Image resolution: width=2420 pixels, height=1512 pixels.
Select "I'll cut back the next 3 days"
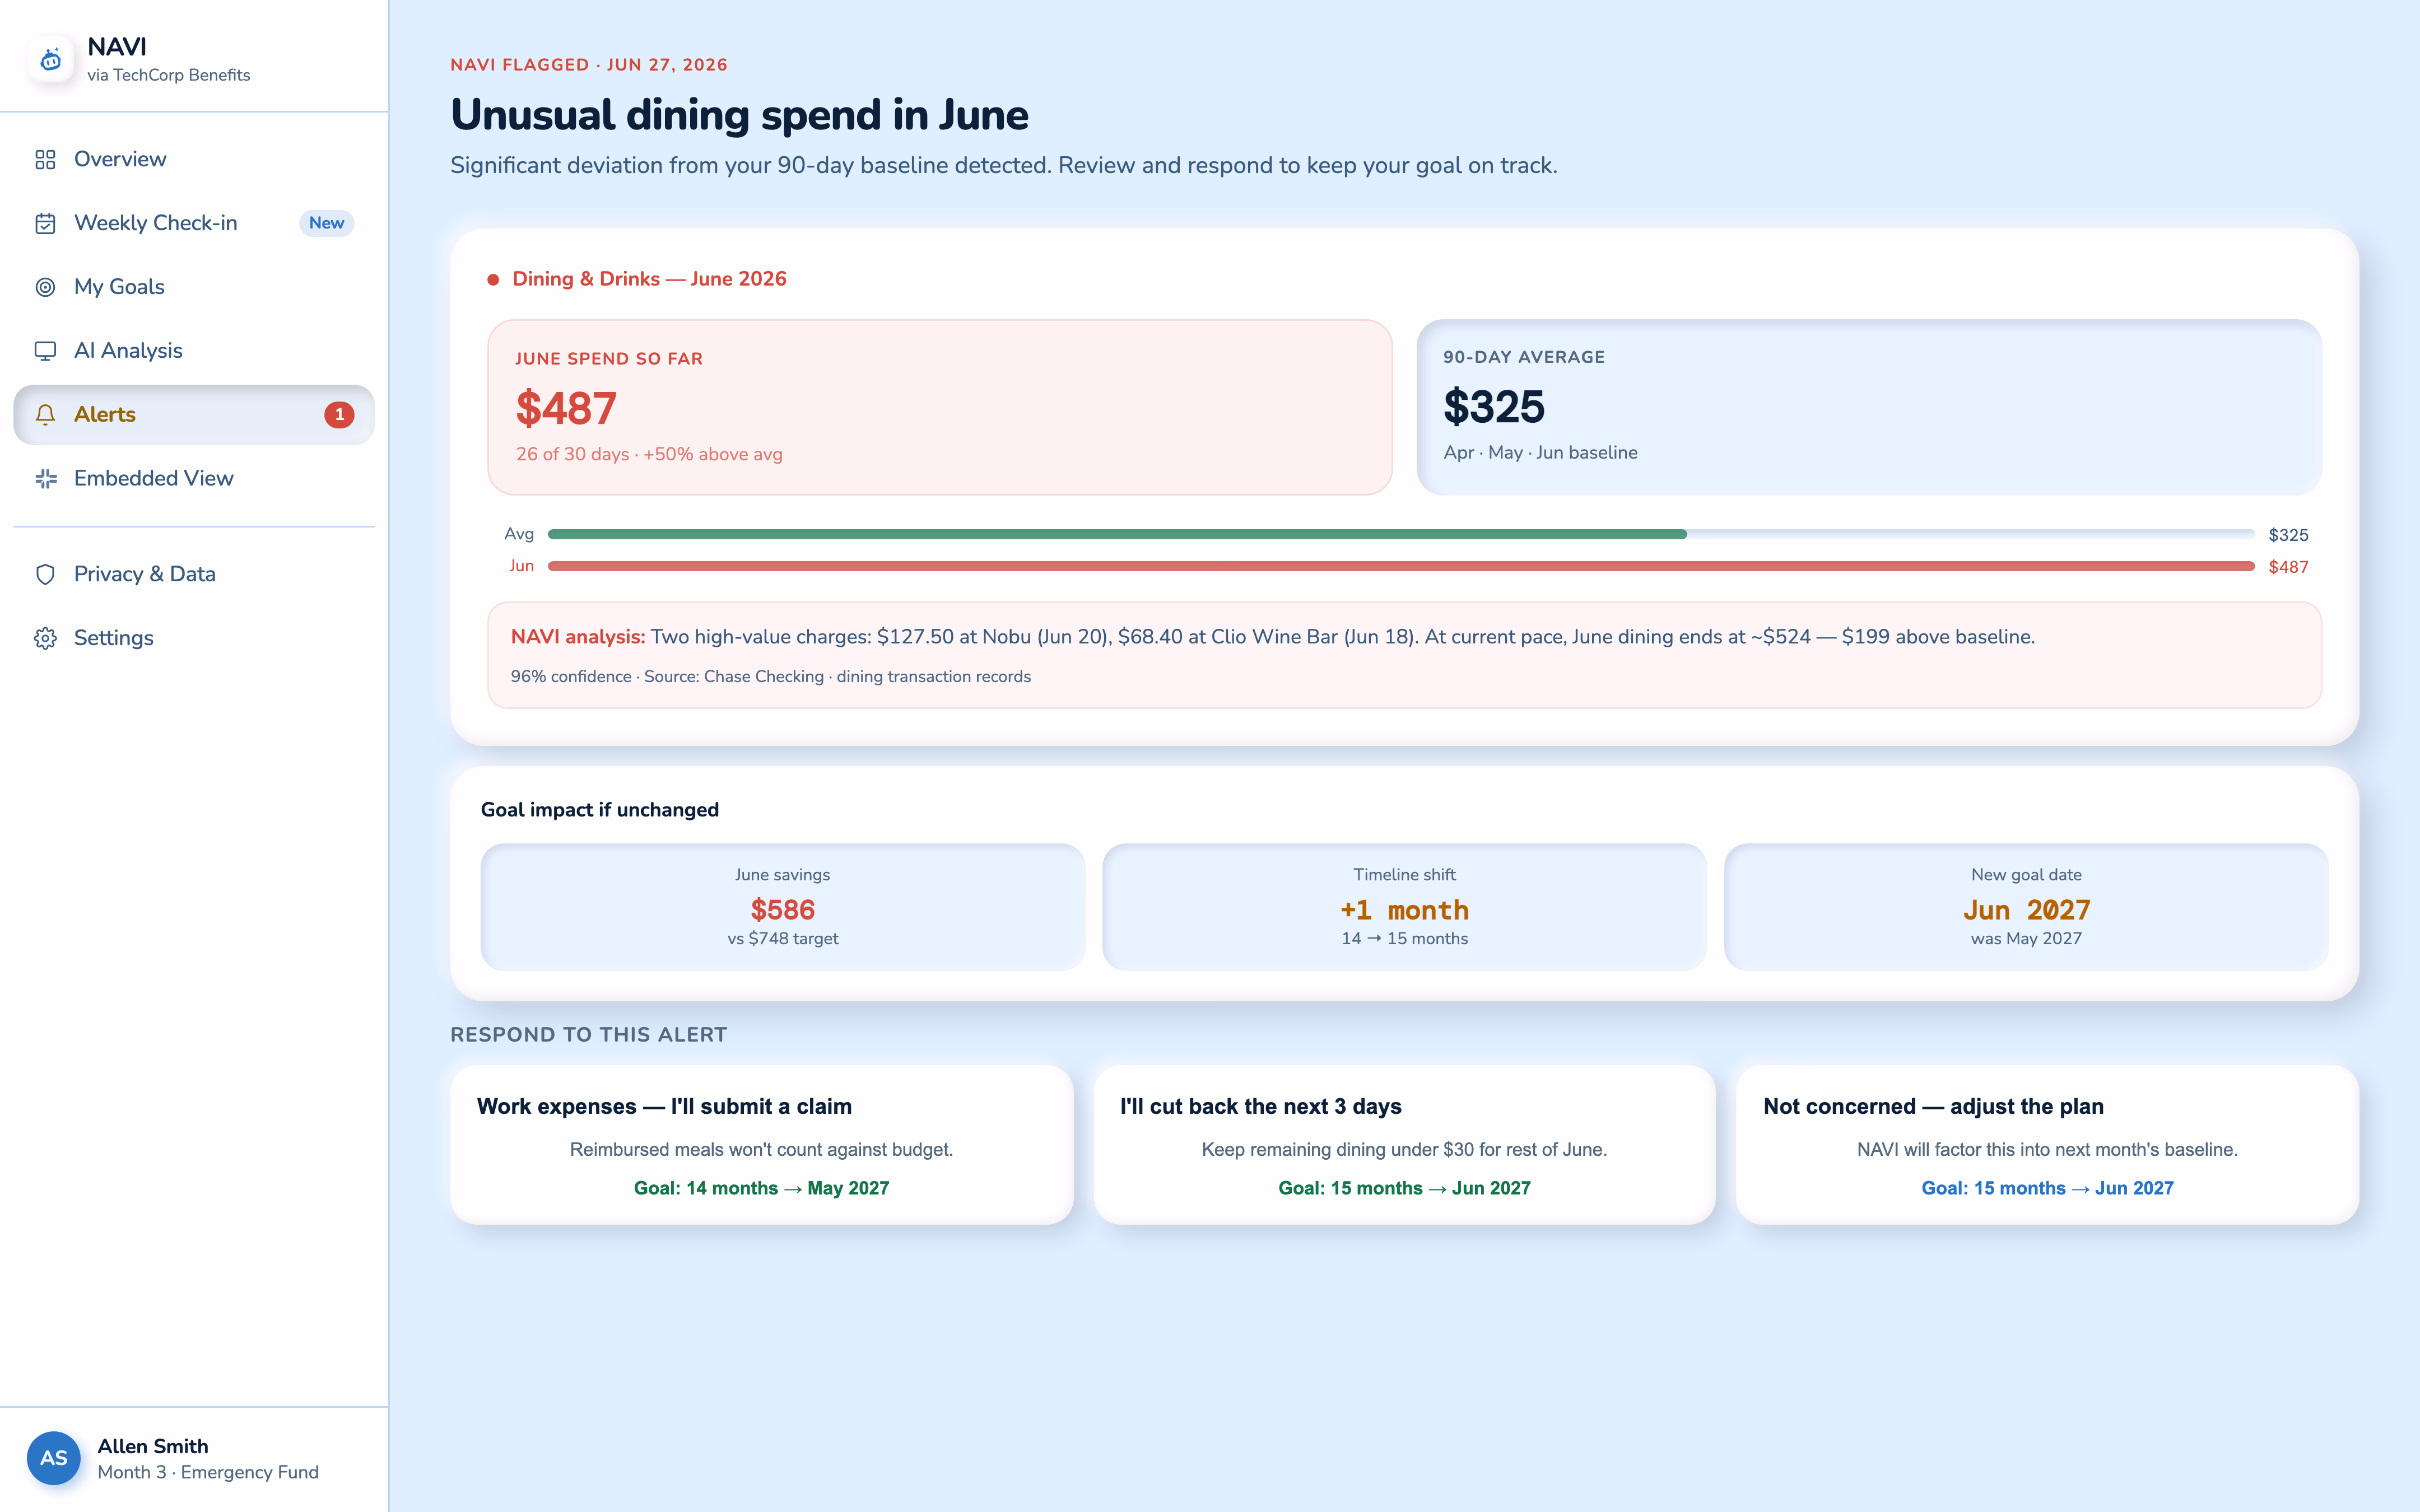(1405, 1145)
